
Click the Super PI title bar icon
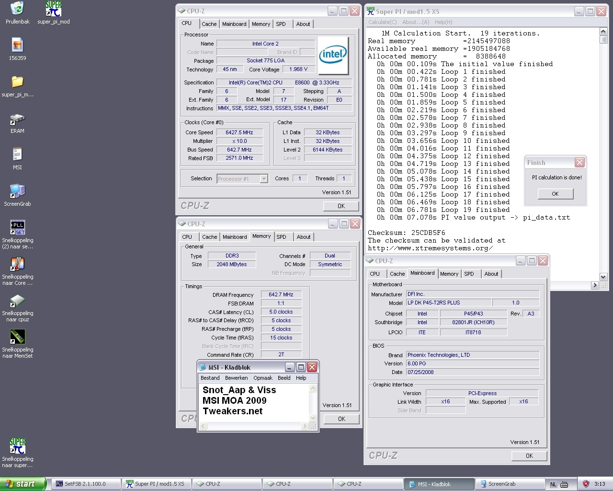click(370, 11)
